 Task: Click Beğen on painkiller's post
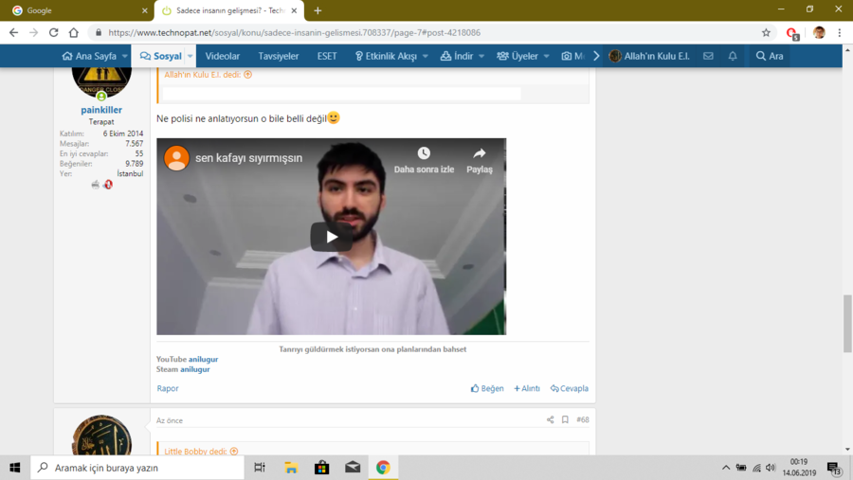pos(487,388)
